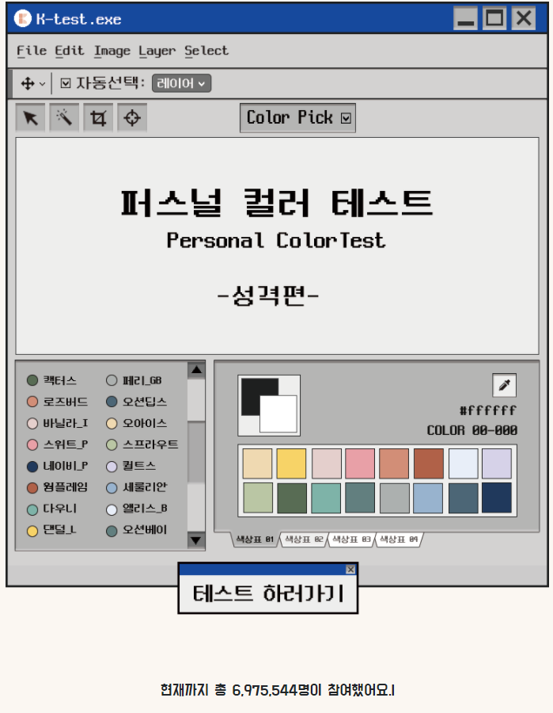Click the eyedropper color picker icon

click(x=504, y=386)
